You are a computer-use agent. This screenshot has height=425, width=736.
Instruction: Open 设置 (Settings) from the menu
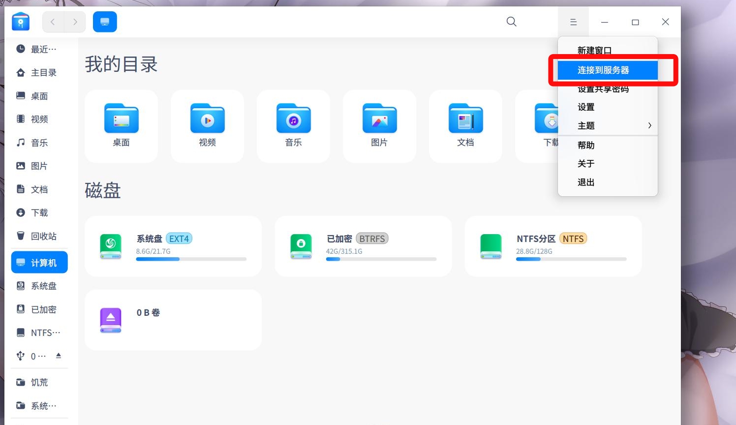click(608, 107)
